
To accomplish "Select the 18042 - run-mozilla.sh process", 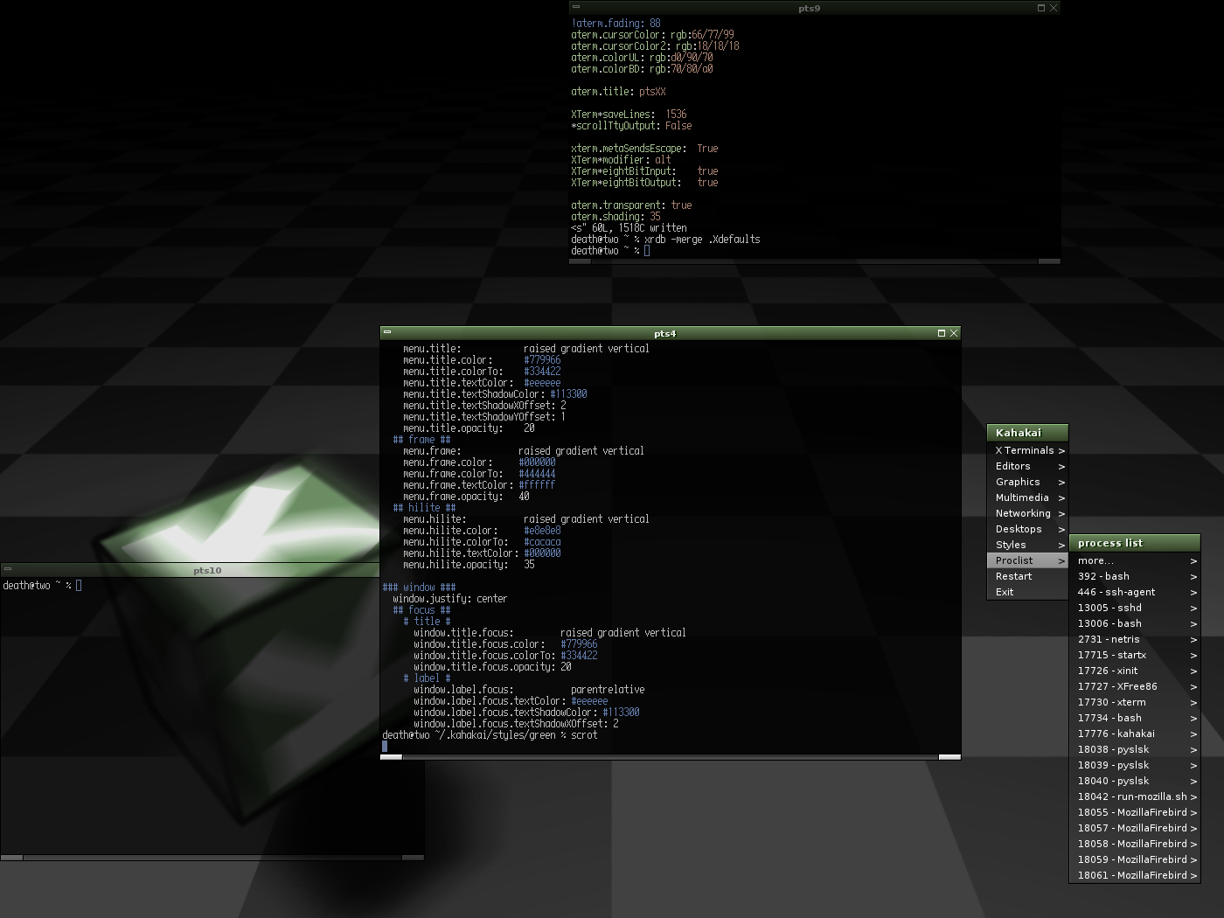I will tap(1131, 796).
